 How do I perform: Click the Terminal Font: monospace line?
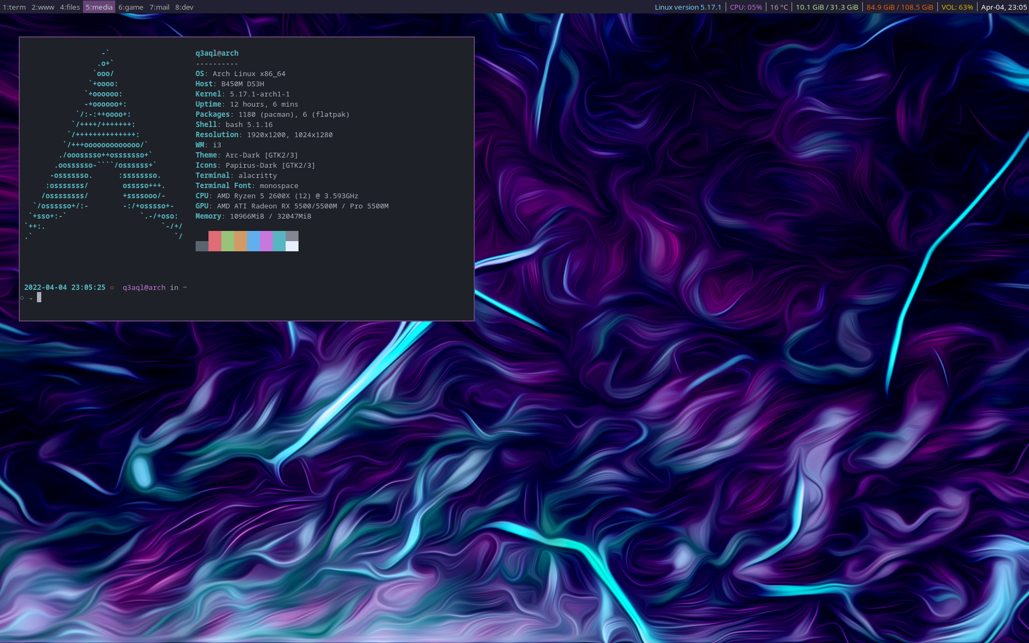pyautogui.click(x=247, y=185)
